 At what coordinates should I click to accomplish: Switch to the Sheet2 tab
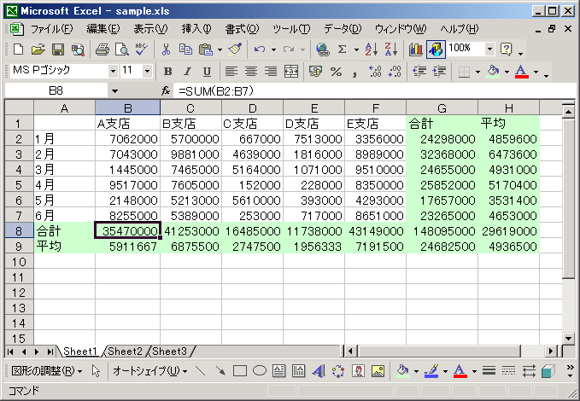pyautogui.click(x=125, y=352)
